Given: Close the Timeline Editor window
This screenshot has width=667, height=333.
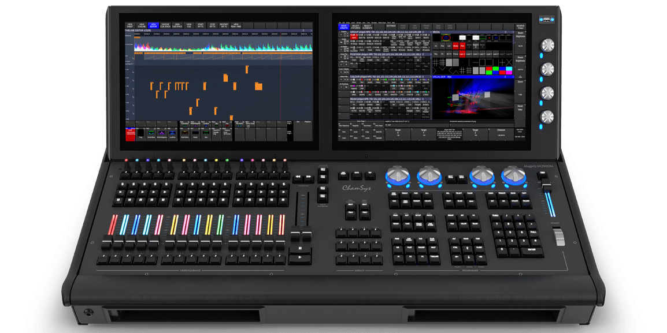Looking at the screenshot, I should pos(311,31).
